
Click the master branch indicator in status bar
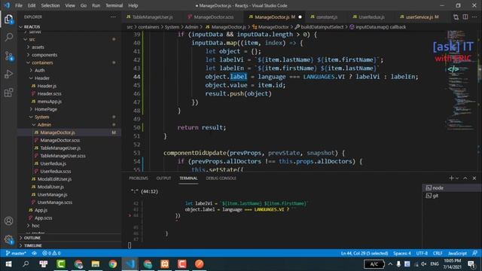point(16,253)
